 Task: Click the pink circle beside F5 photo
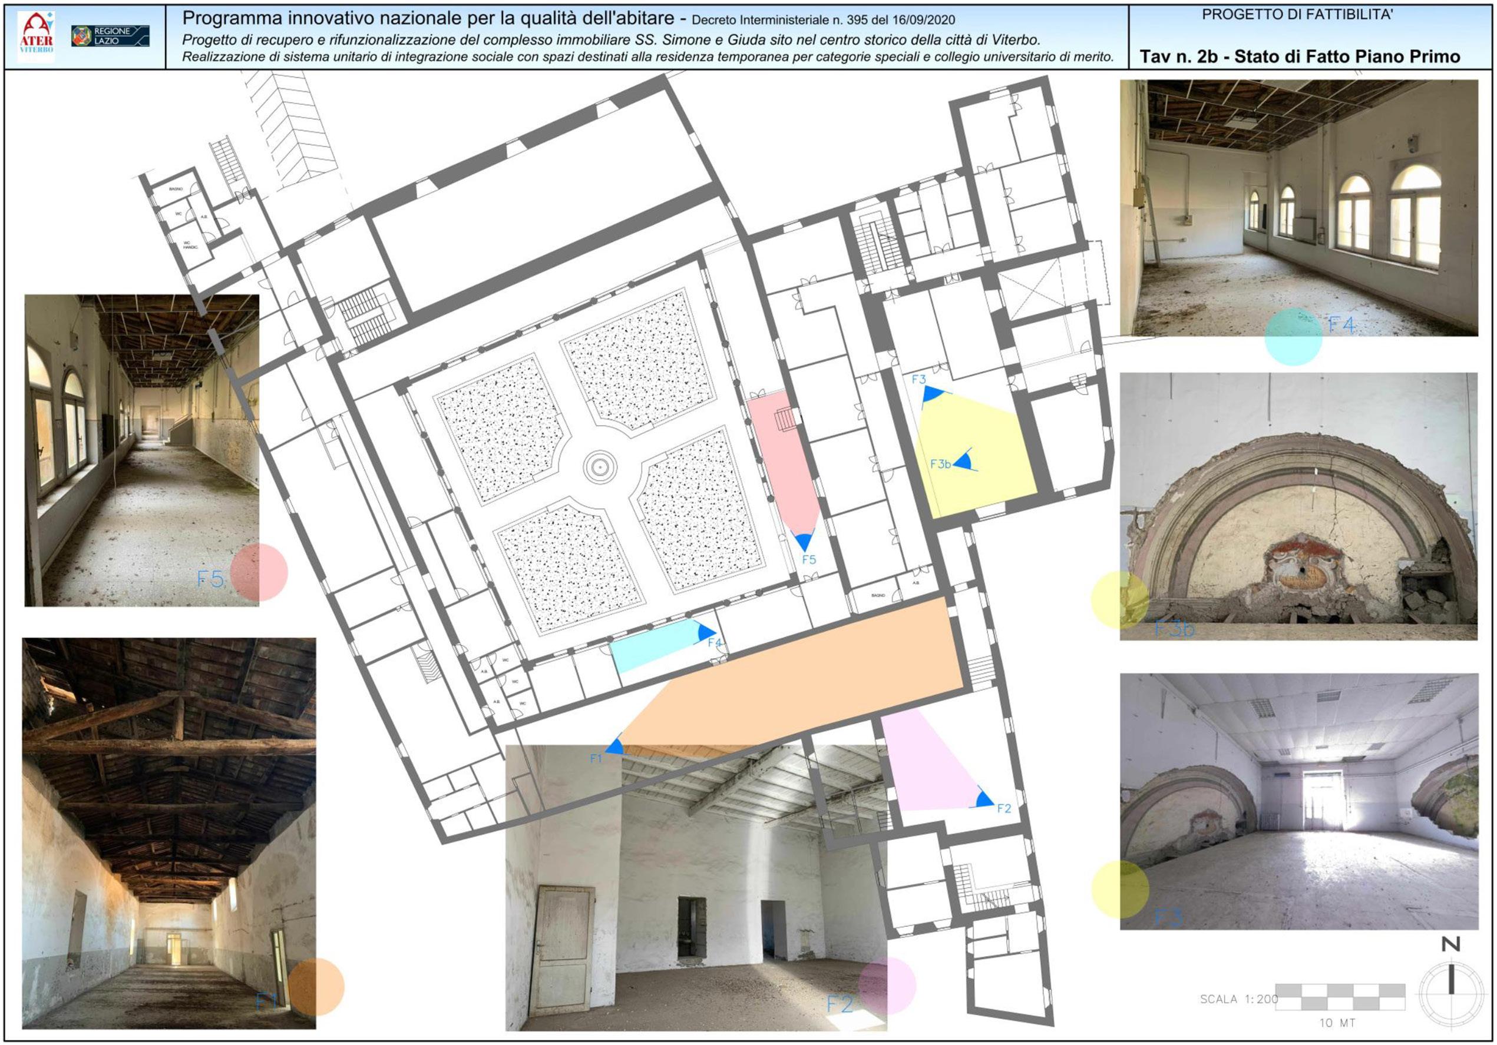click(259, 572)
